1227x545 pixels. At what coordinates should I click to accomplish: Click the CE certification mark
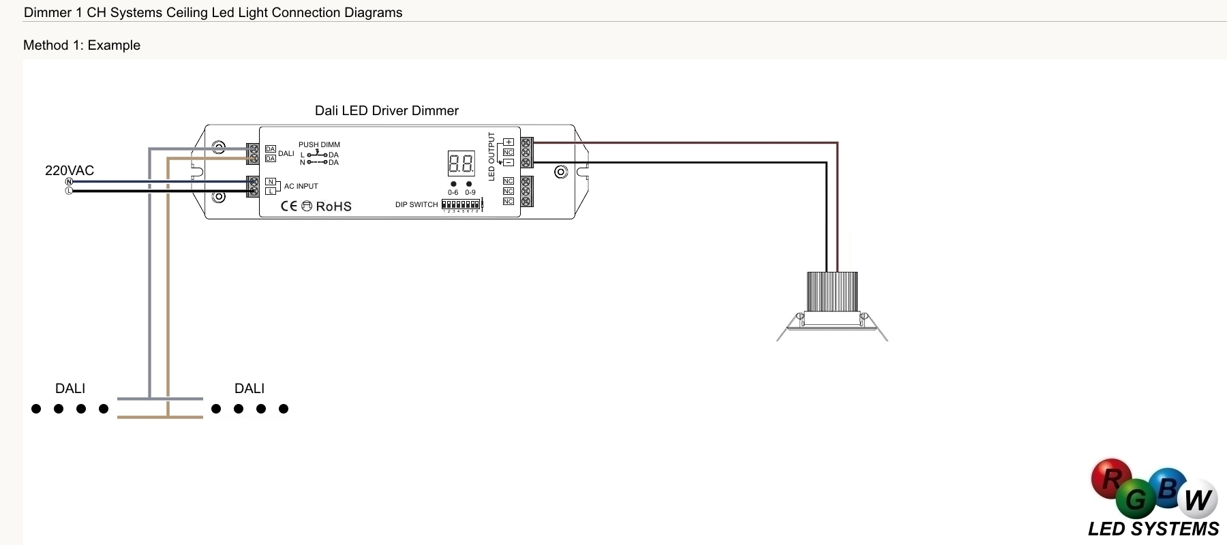tap(288, 206)
